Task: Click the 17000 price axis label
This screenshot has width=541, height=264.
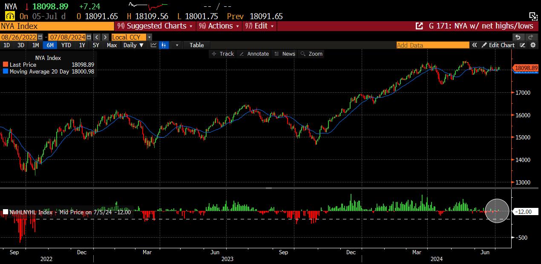Action: pos(522,93)
